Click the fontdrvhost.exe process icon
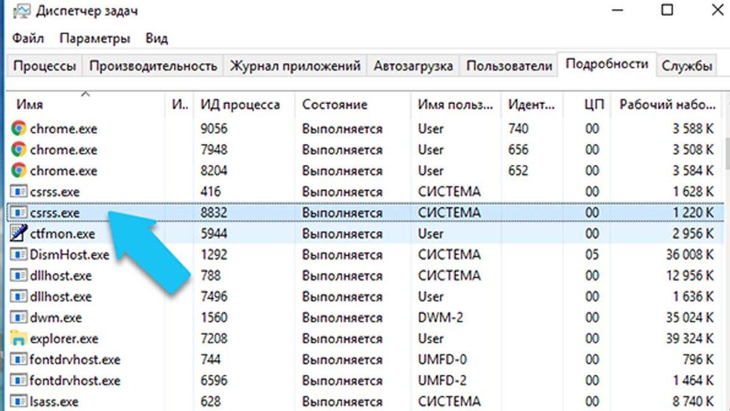 click(x=18, y=359)
